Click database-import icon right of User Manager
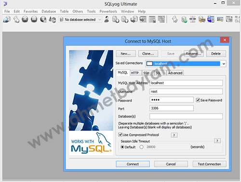 tap(116, 20)
